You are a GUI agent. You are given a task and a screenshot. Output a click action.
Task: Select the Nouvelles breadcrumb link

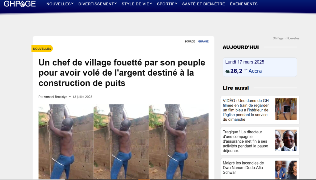[293, 38]
